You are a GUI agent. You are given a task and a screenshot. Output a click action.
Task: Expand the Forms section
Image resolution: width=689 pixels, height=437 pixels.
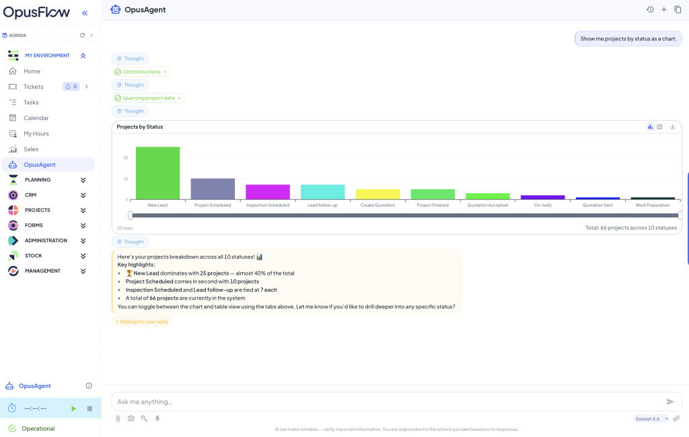pyautogui.click(x=83, y=226)
